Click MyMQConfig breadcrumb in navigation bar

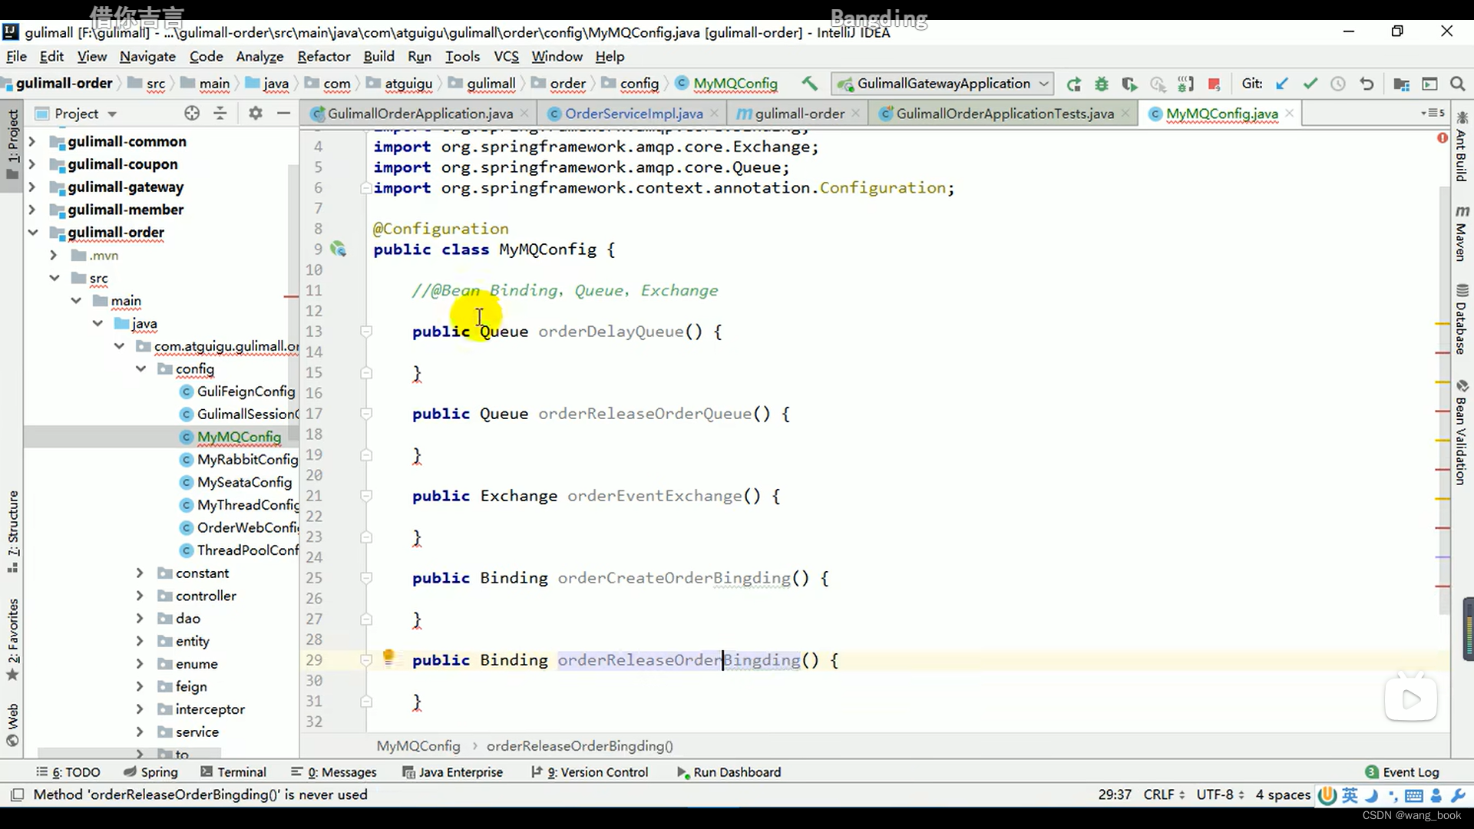[727, 84]
